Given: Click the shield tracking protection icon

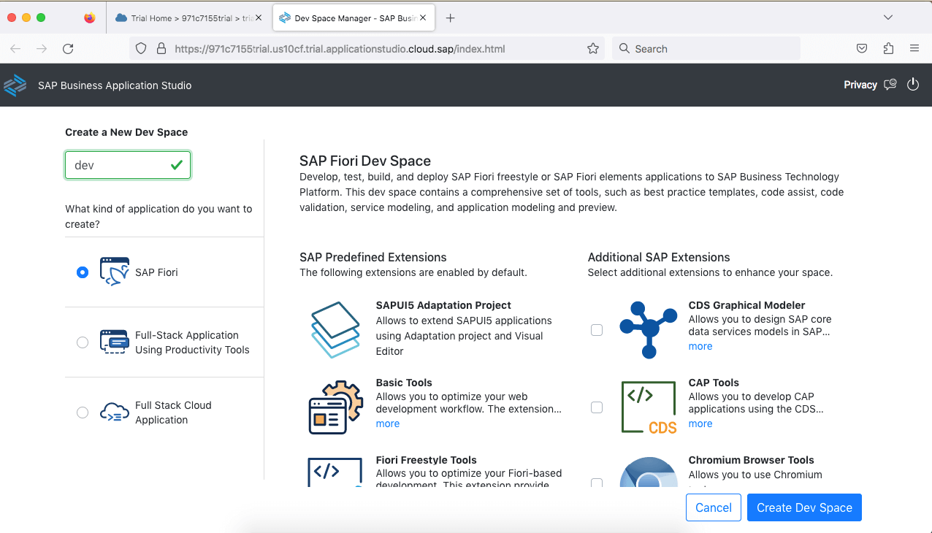Looking at the screenshot, I should point(142,49).
